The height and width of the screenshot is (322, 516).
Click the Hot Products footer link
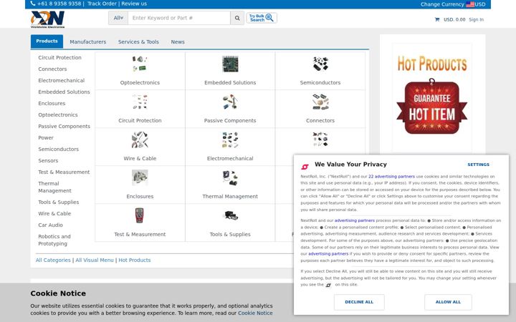[134, 260]
